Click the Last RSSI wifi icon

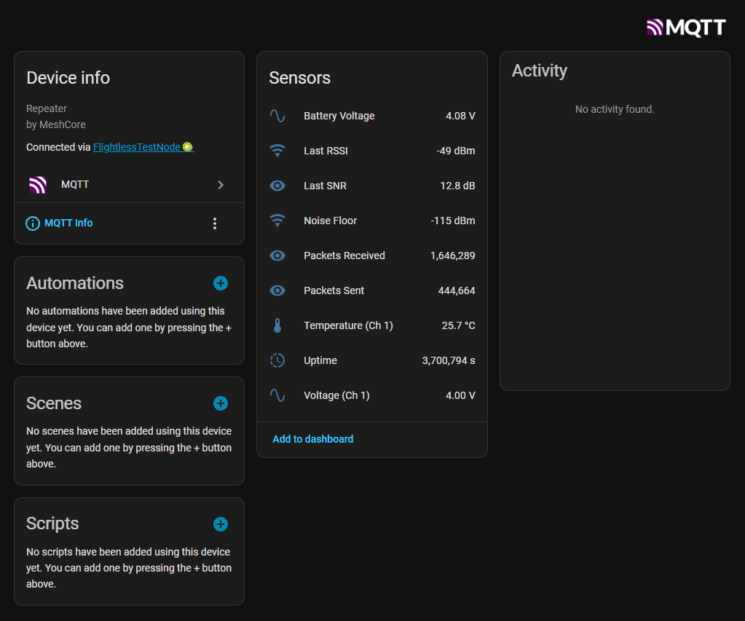(x=277, y=151)
